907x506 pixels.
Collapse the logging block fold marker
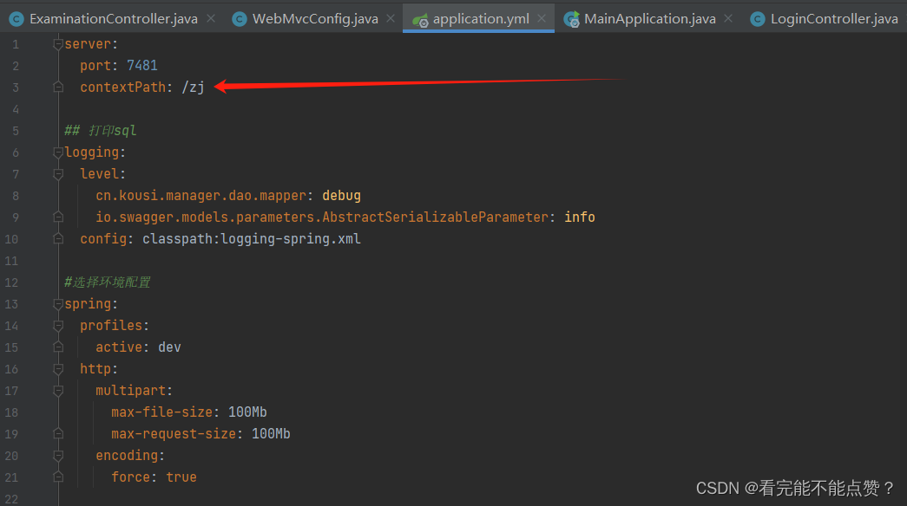pyautogui.click(x=58, y=152)
